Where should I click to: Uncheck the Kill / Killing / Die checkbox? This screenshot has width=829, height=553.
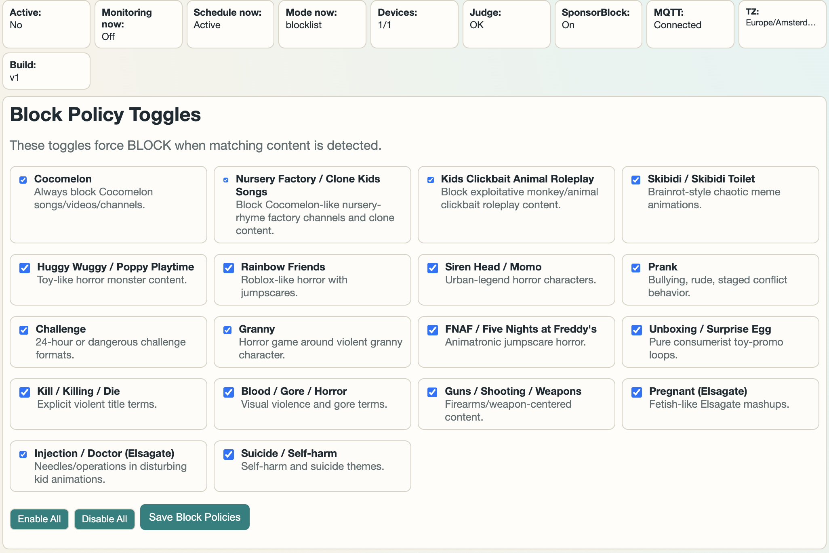[25, 392]
